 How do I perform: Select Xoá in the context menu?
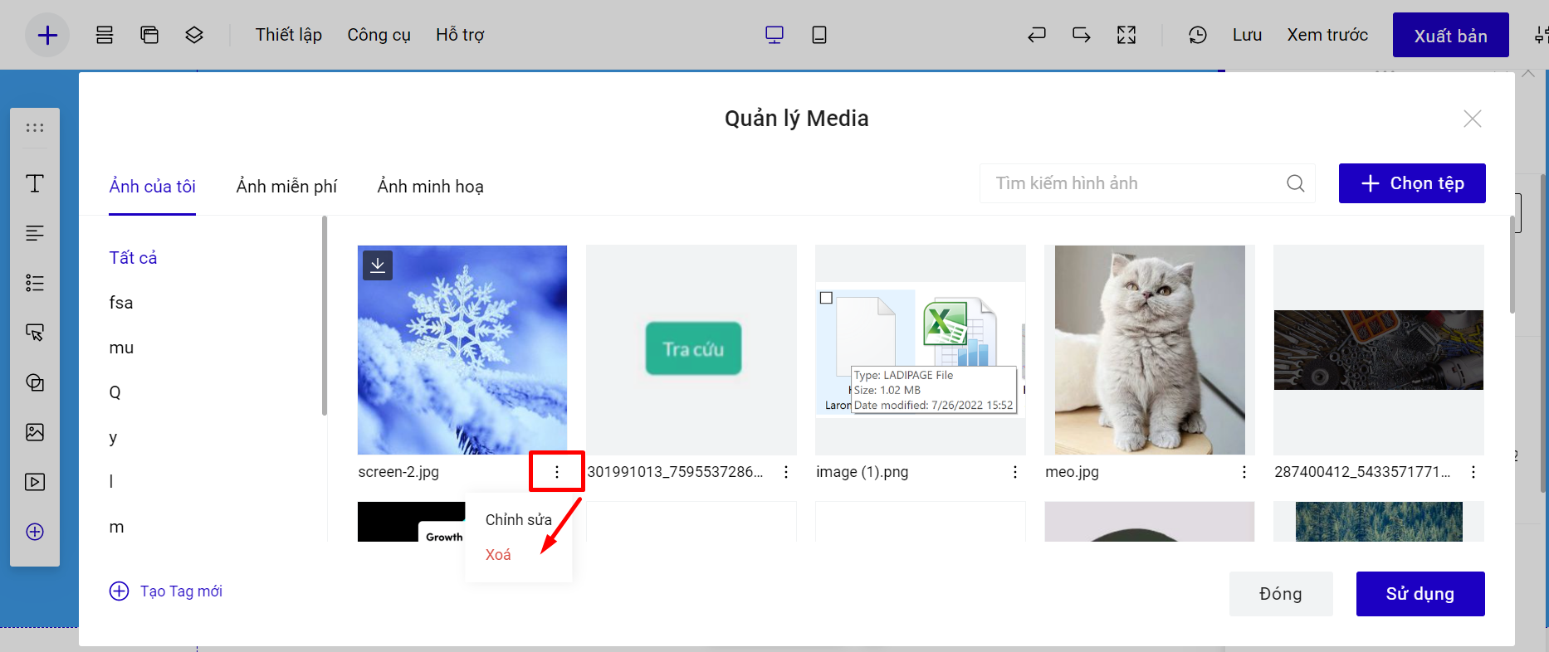click(498, 555)
